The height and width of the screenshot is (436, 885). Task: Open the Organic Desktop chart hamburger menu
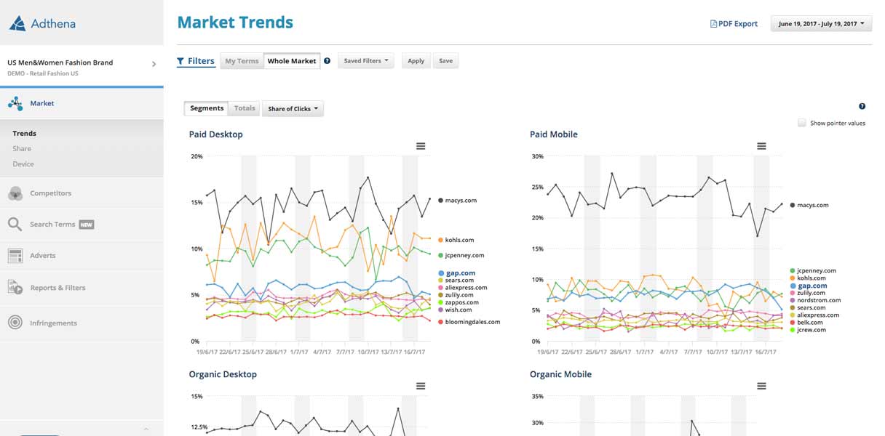421,386
